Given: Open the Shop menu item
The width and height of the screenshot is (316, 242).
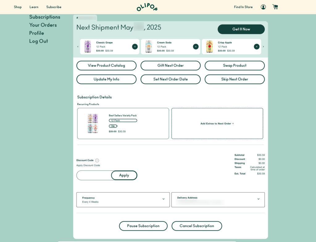Looking at the screenshot, I should coord(18,7).
